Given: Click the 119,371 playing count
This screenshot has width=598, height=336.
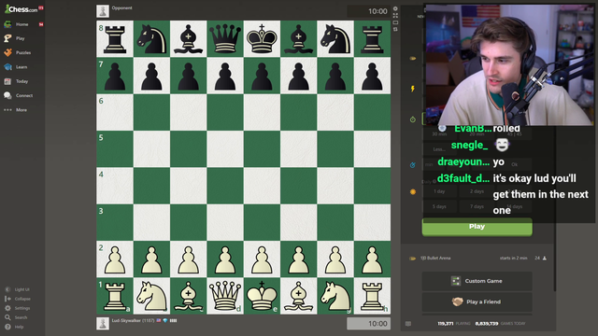Looking at the screenshot, I should pos(446,324).
